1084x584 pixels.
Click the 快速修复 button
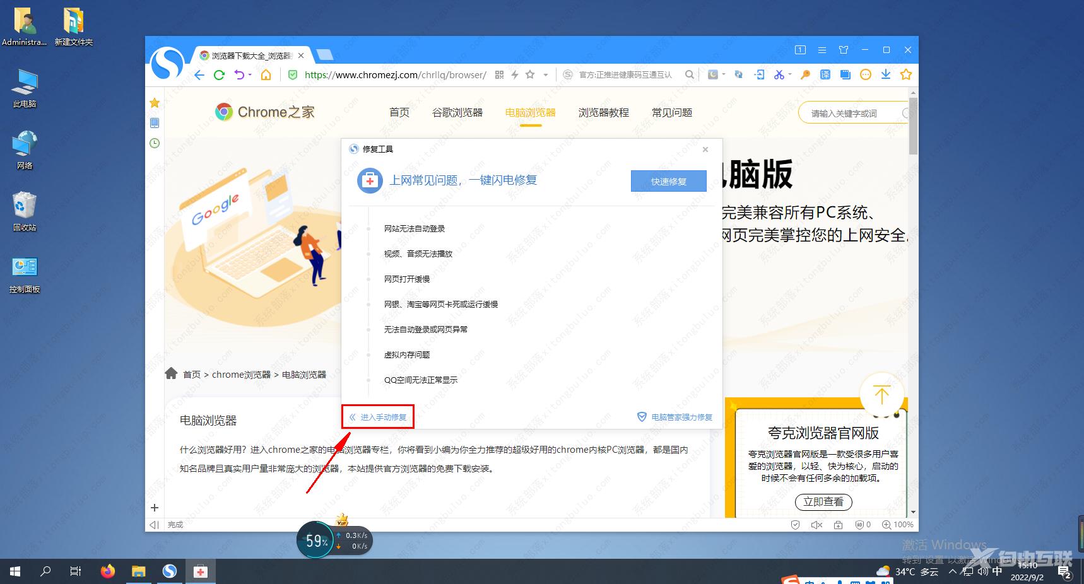(x=668, y=181)
